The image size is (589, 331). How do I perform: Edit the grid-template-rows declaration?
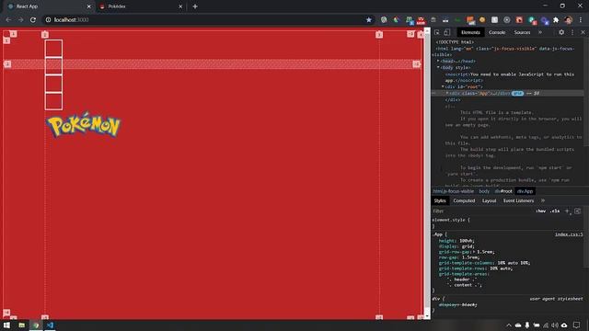[476, 268]
